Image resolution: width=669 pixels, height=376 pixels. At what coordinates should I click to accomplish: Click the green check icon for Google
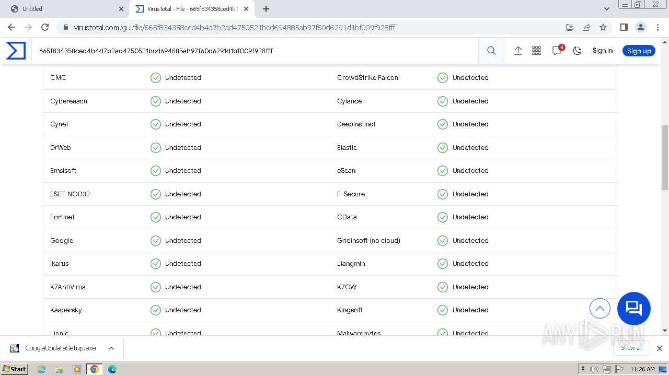pyautogui.click(x=156, y=241)
